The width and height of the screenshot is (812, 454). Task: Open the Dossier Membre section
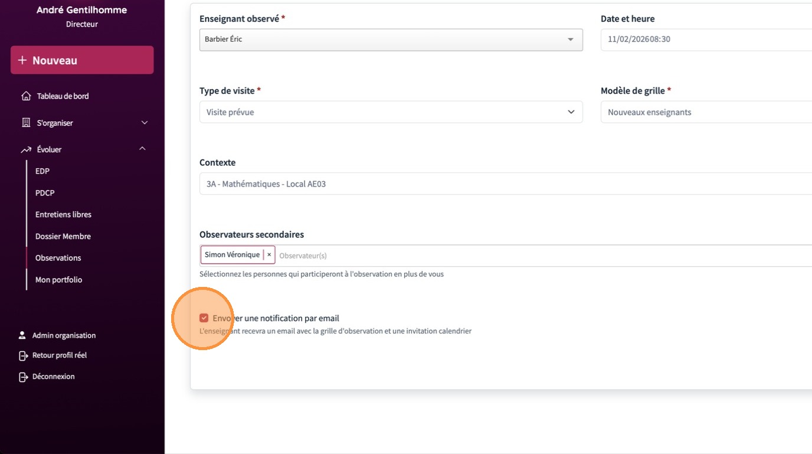63,237
